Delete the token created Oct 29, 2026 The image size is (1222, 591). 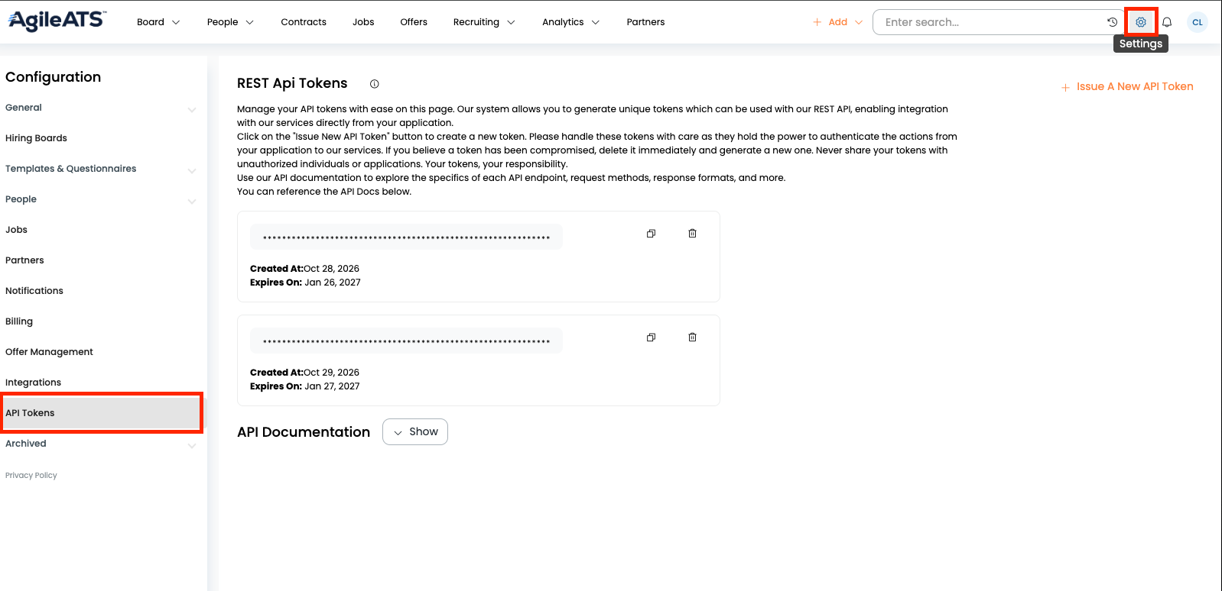click(x=692, y=337)
